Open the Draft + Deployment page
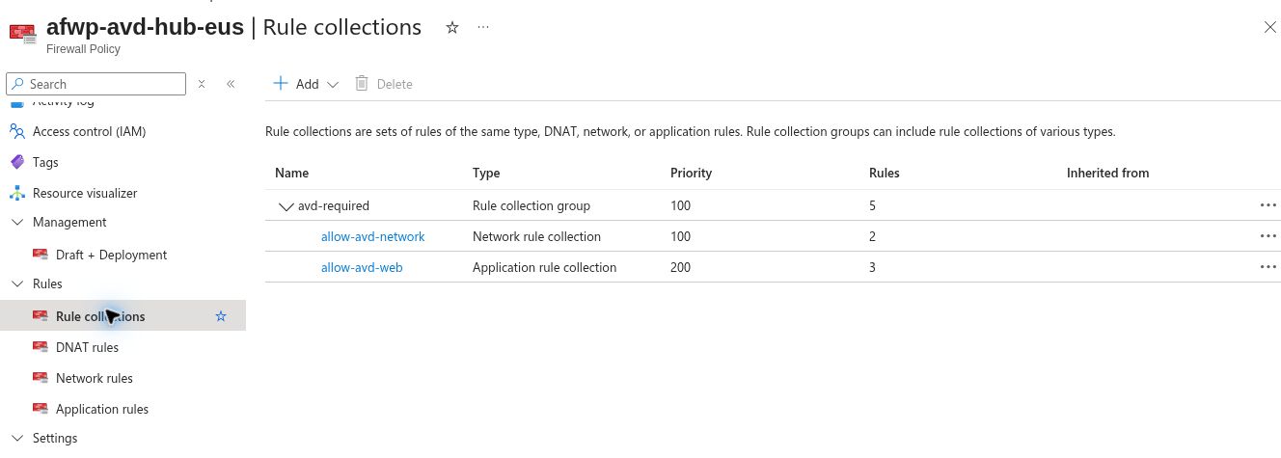This screenshot has height=458, width=1281. [111, 255]
